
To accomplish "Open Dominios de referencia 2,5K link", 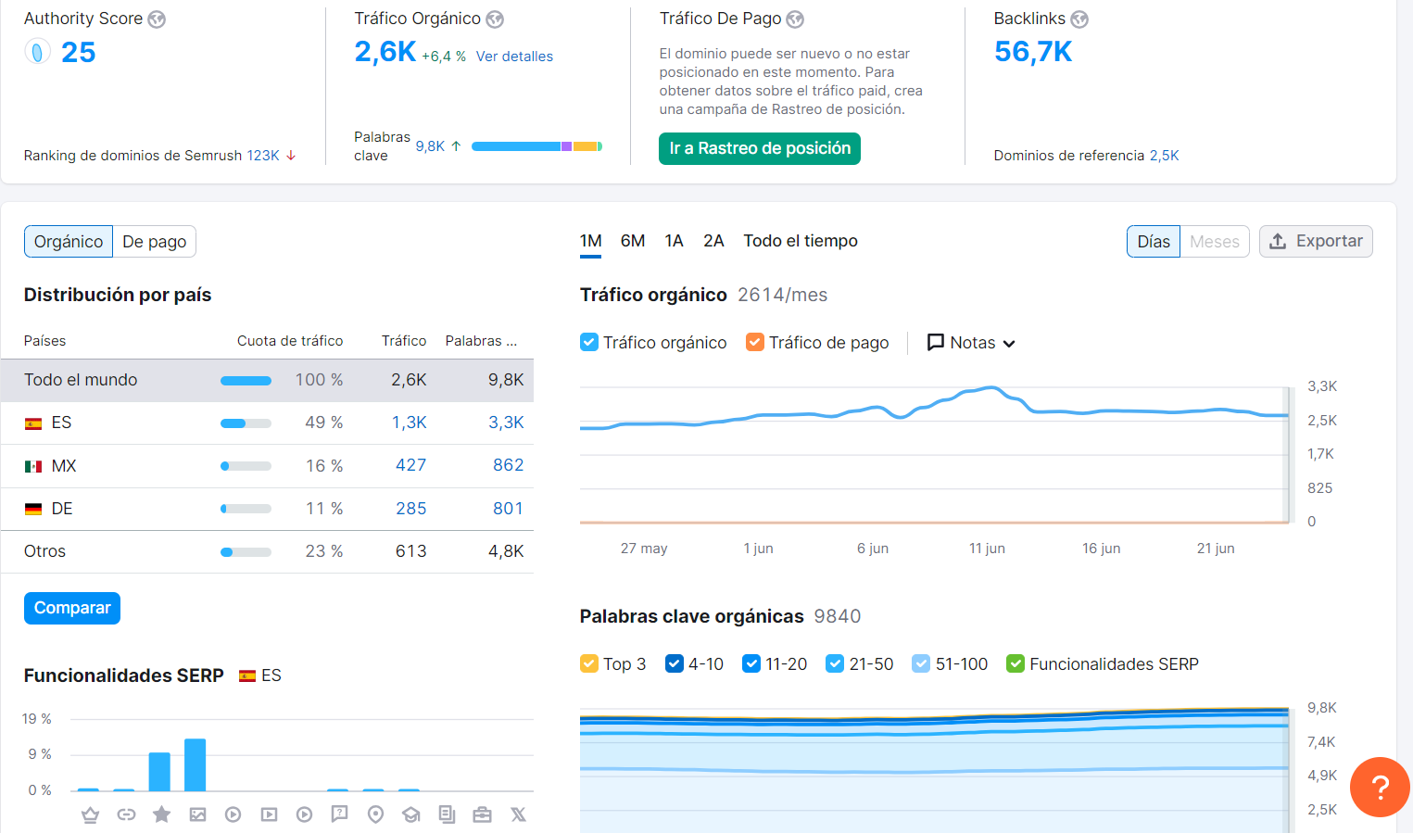I will (1165, 156).
